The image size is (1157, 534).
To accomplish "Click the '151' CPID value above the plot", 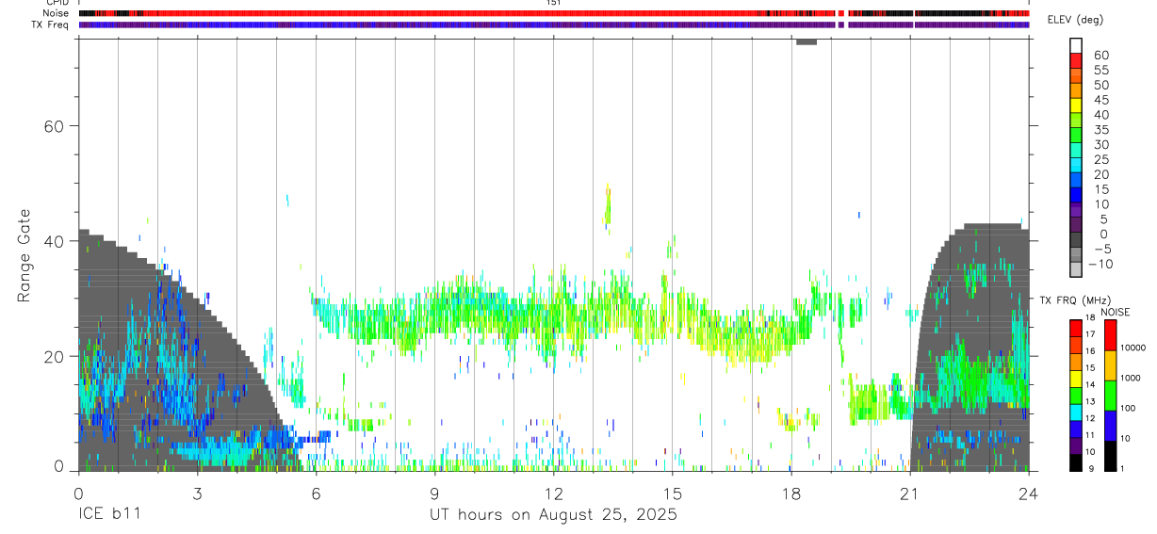I will click(554, 3).
